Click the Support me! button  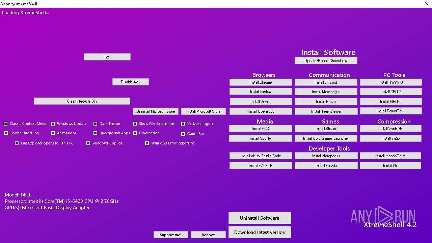click(170, 235)
